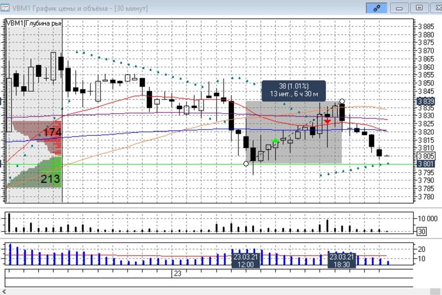This screenshot has height=295, width=442.
Task: Click the gray measurement range rectangle
Action: (x=294, y=132)
